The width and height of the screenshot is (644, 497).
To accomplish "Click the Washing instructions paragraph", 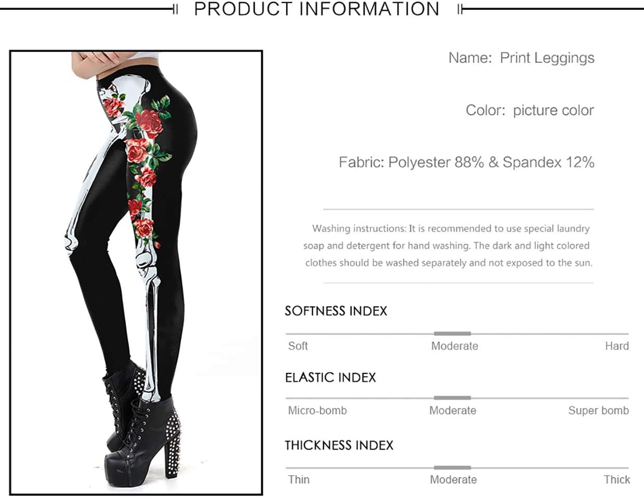I will pyautogui.click(x=448, y=245).
